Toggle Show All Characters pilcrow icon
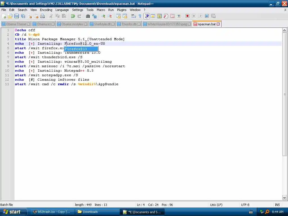Screen dimensions: 288x216 coord(140,16)
